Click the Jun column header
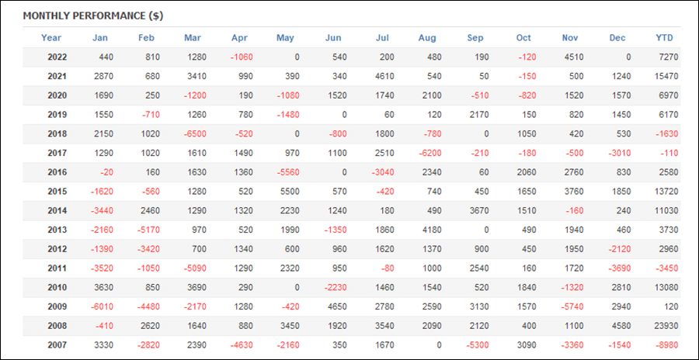Image resolution: width=699 pixels, height=360 pixels. click(333, 38)
